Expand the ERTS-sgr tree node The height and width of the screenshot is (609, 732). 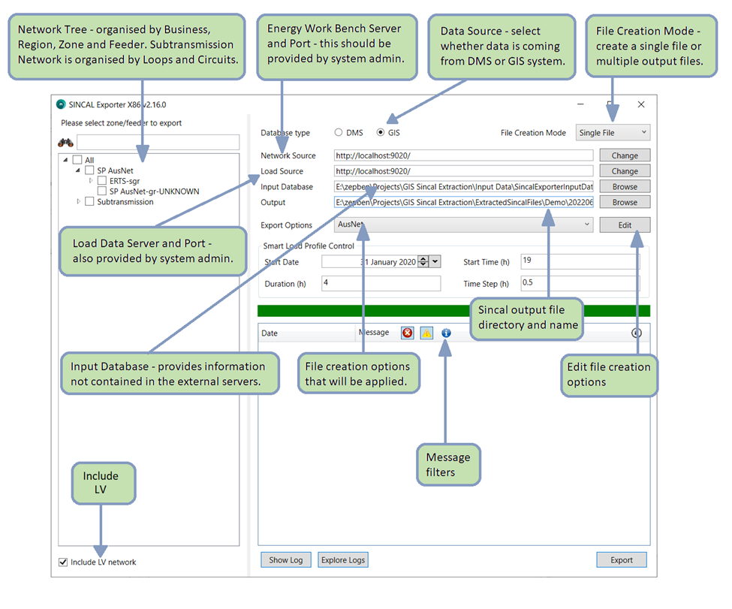click(x=92, y=181)
